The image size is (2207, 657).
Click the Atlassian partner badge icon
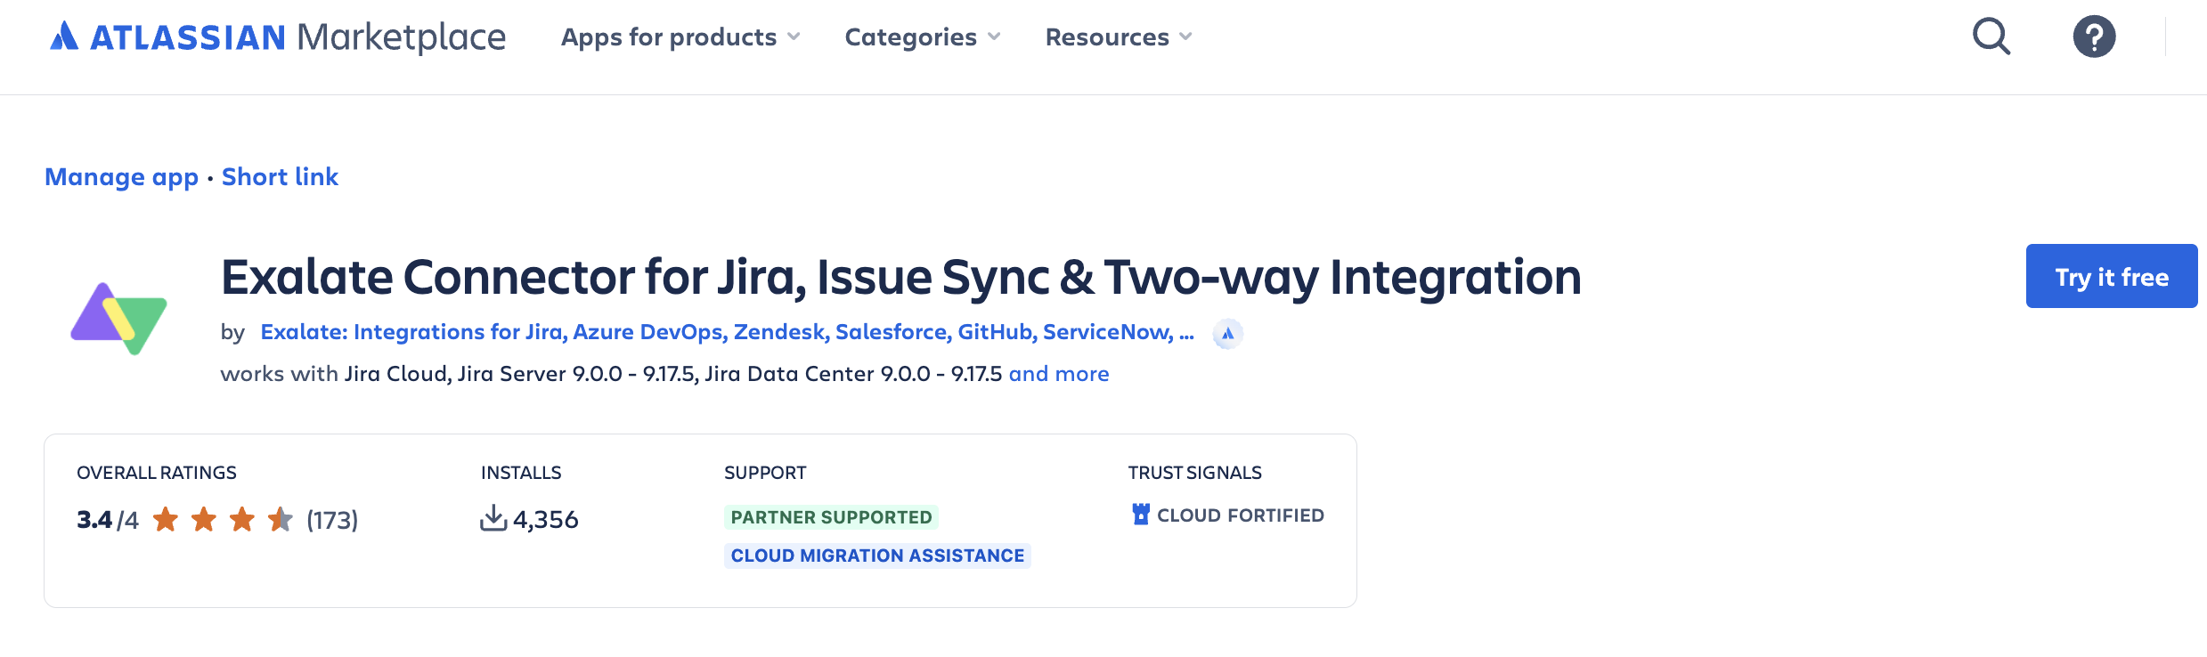point(1227,334)
